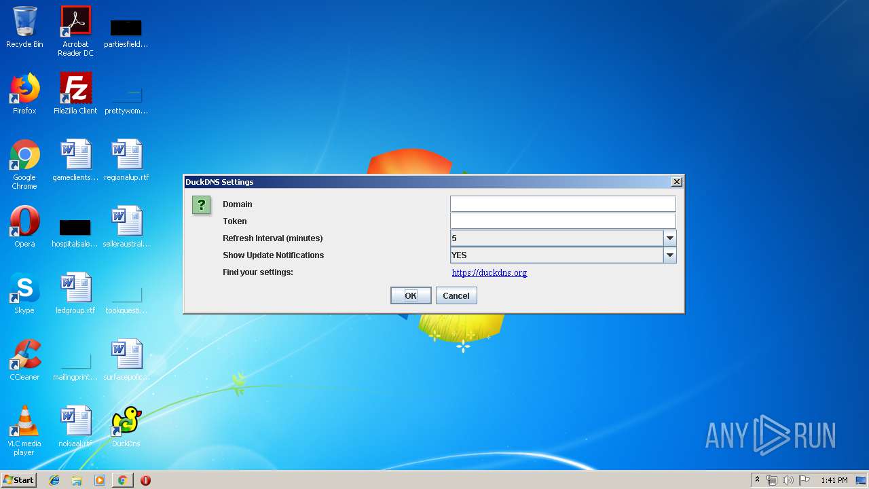
Task: Click the Show desktop button beside the clock
Action: tap(861, 480)
